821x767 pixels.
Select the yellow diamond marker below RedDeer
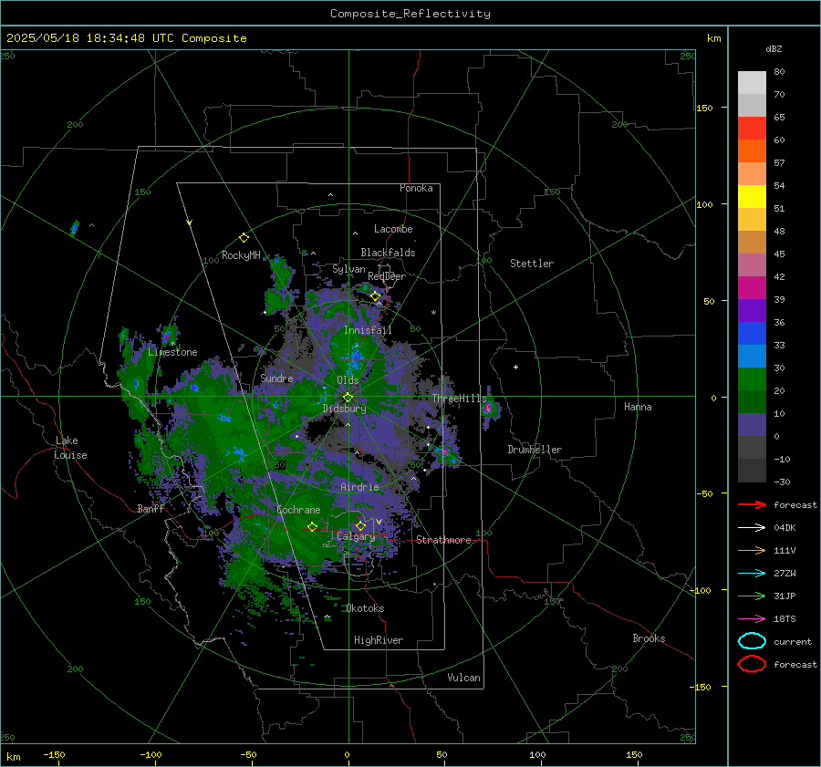point(375,296)
